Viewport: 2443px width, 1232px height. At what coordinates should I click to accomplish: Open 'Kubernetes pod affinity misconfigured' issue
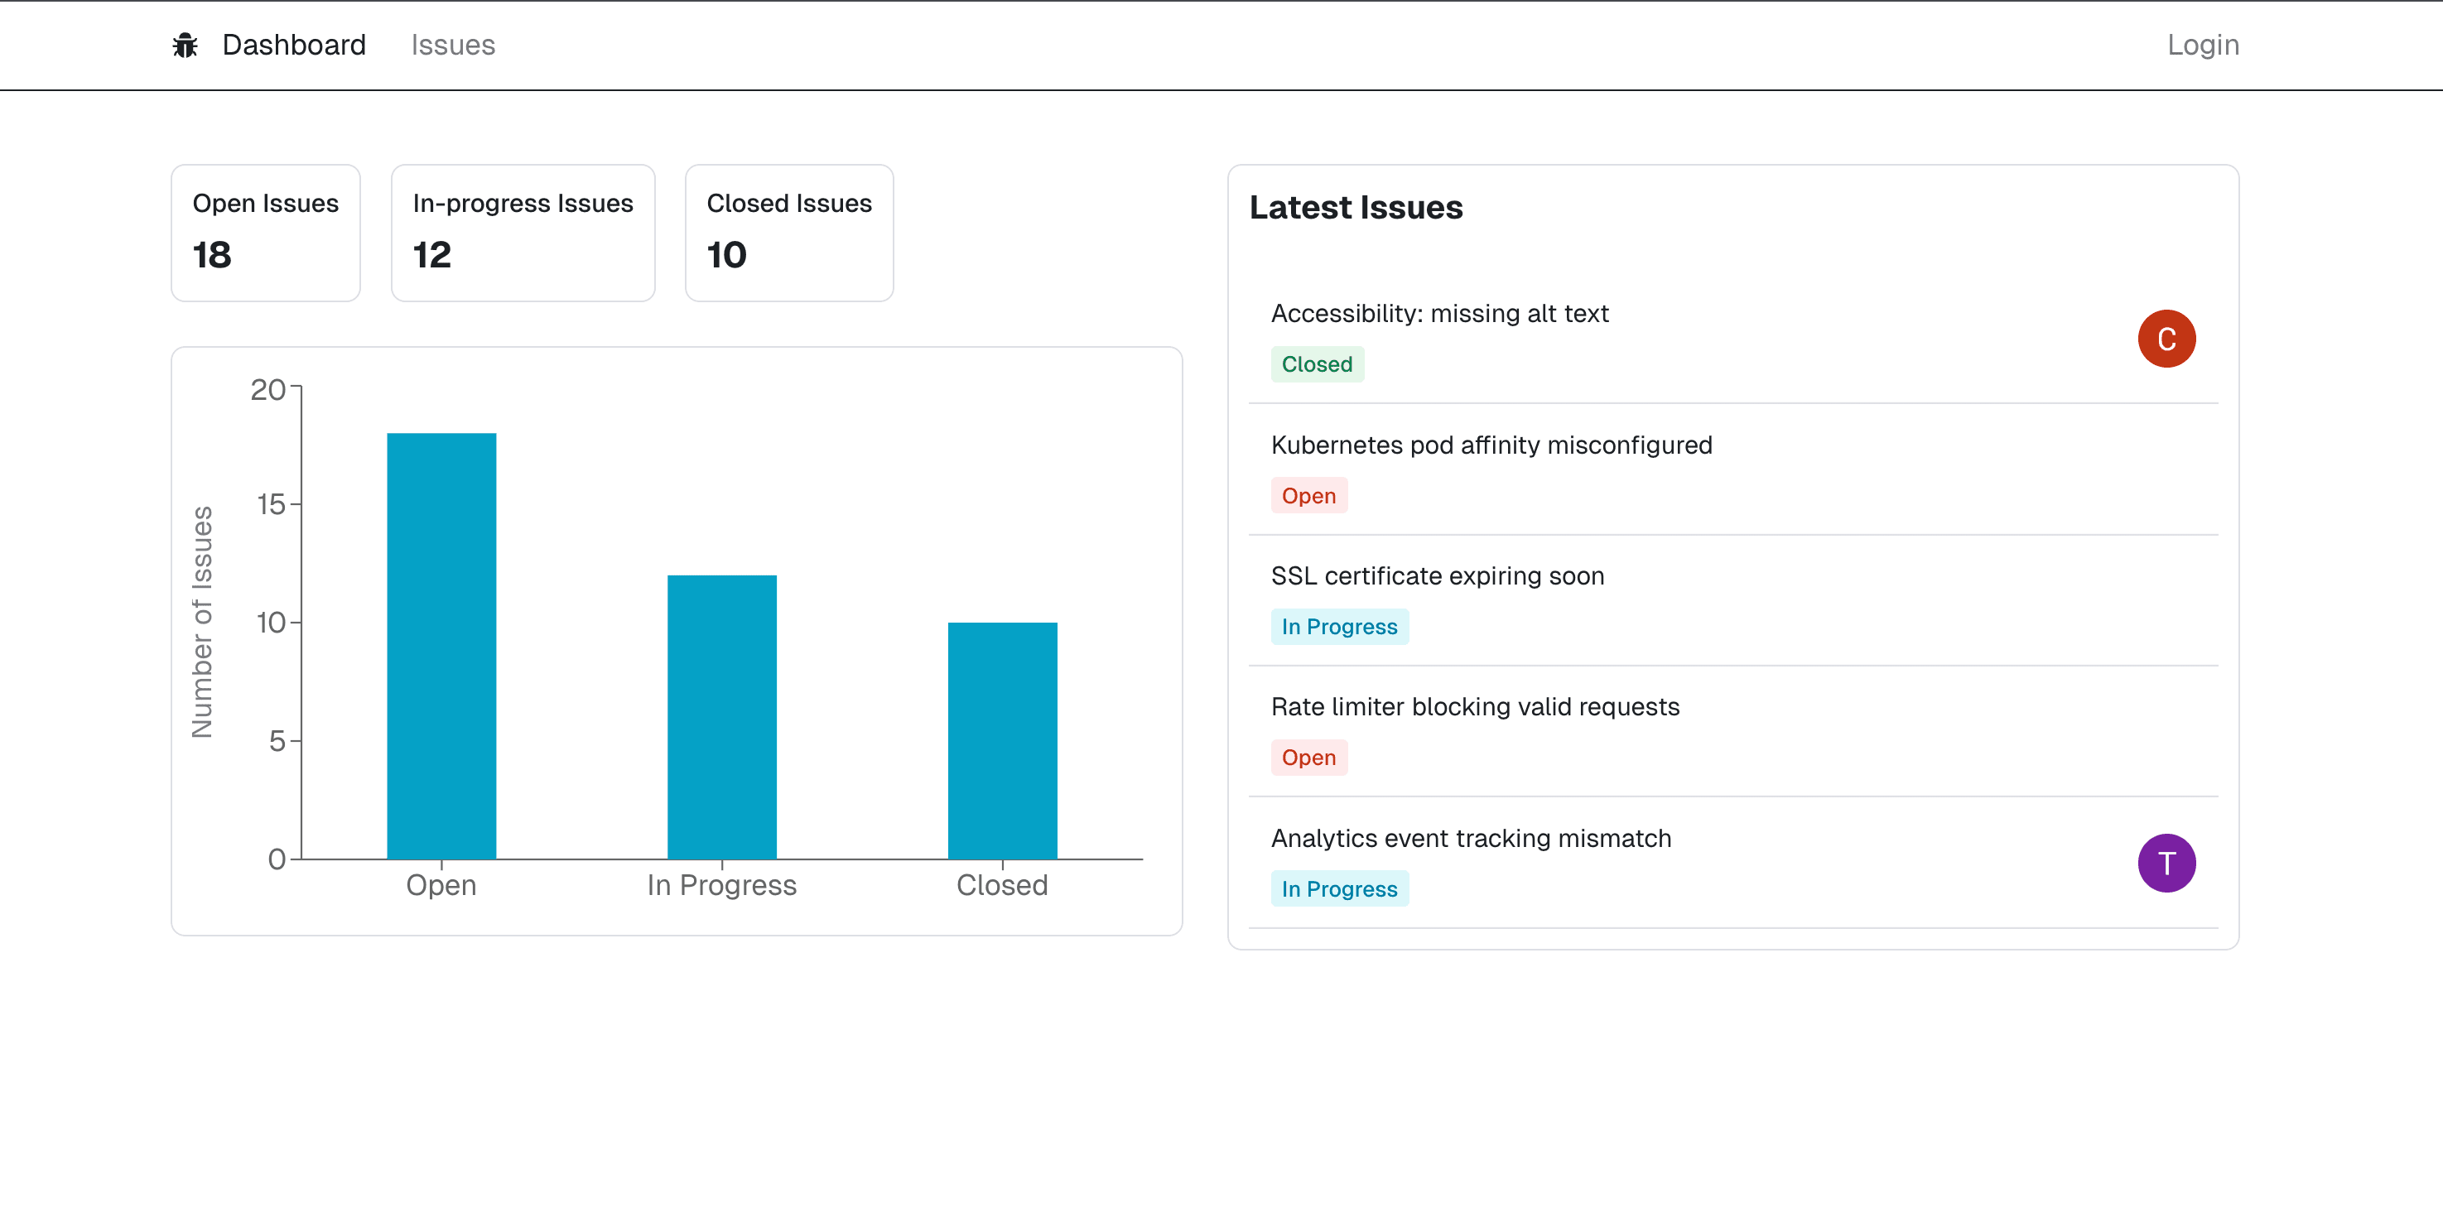(x=1491, y=445)
